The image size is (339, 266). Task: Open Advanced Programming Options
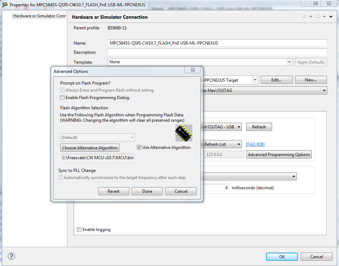(279, 154)
